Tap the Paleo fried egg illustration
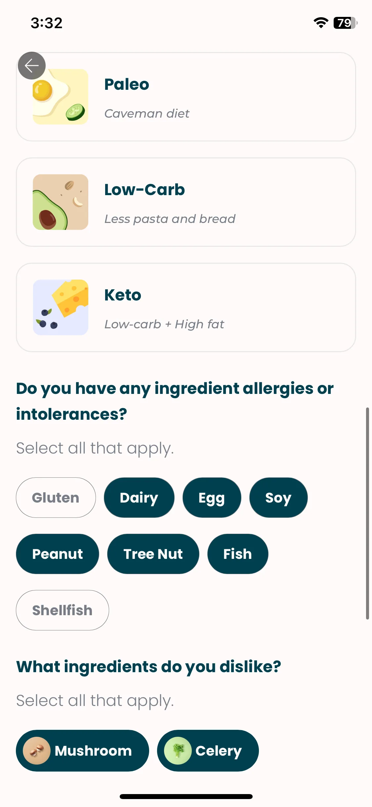 click(x=61, y=97)
